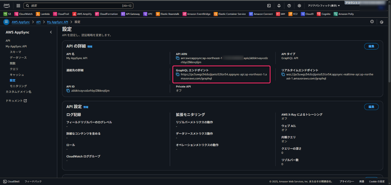Open VPC favorite shortcut
Image resolution: width=391 pixels, height=185 pixels.
(148, 14)
